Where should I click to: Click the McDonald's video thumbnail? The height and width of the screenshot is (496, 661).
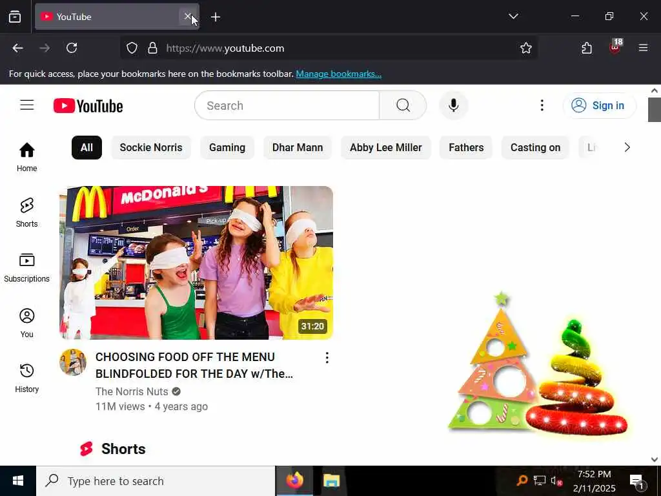(196, 263)
